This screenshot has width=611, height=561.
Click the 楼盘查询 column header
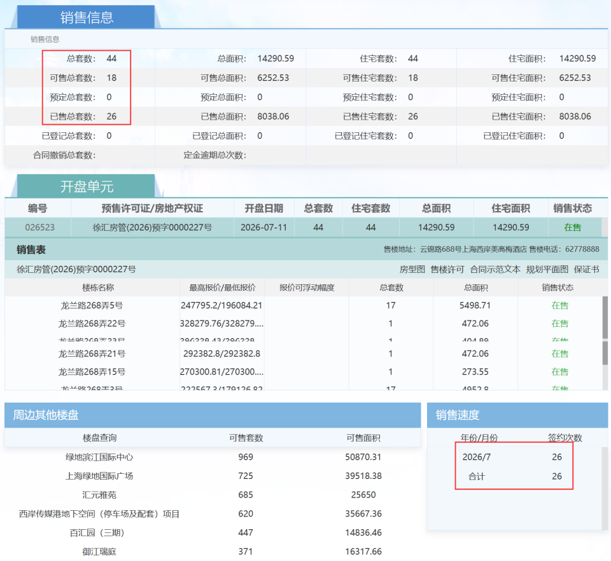(99, 438)
